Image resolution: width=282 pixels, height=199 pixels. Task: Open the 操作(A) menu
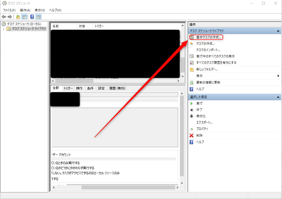25,10
